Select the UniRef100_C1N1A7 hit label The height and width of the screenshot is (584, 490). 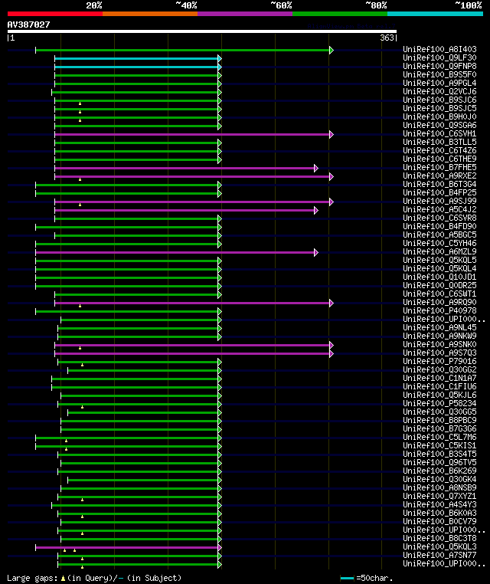point(439,378)
